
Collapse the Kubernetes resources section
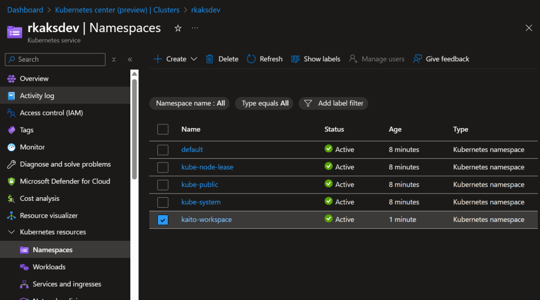click(11, 232)
